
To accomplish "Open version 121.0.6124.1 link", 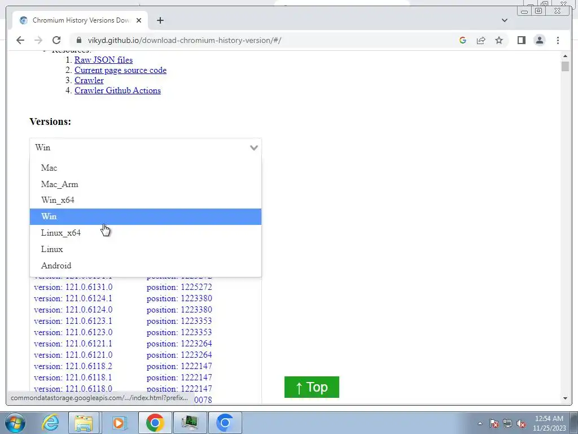I will tap(73, 298).
